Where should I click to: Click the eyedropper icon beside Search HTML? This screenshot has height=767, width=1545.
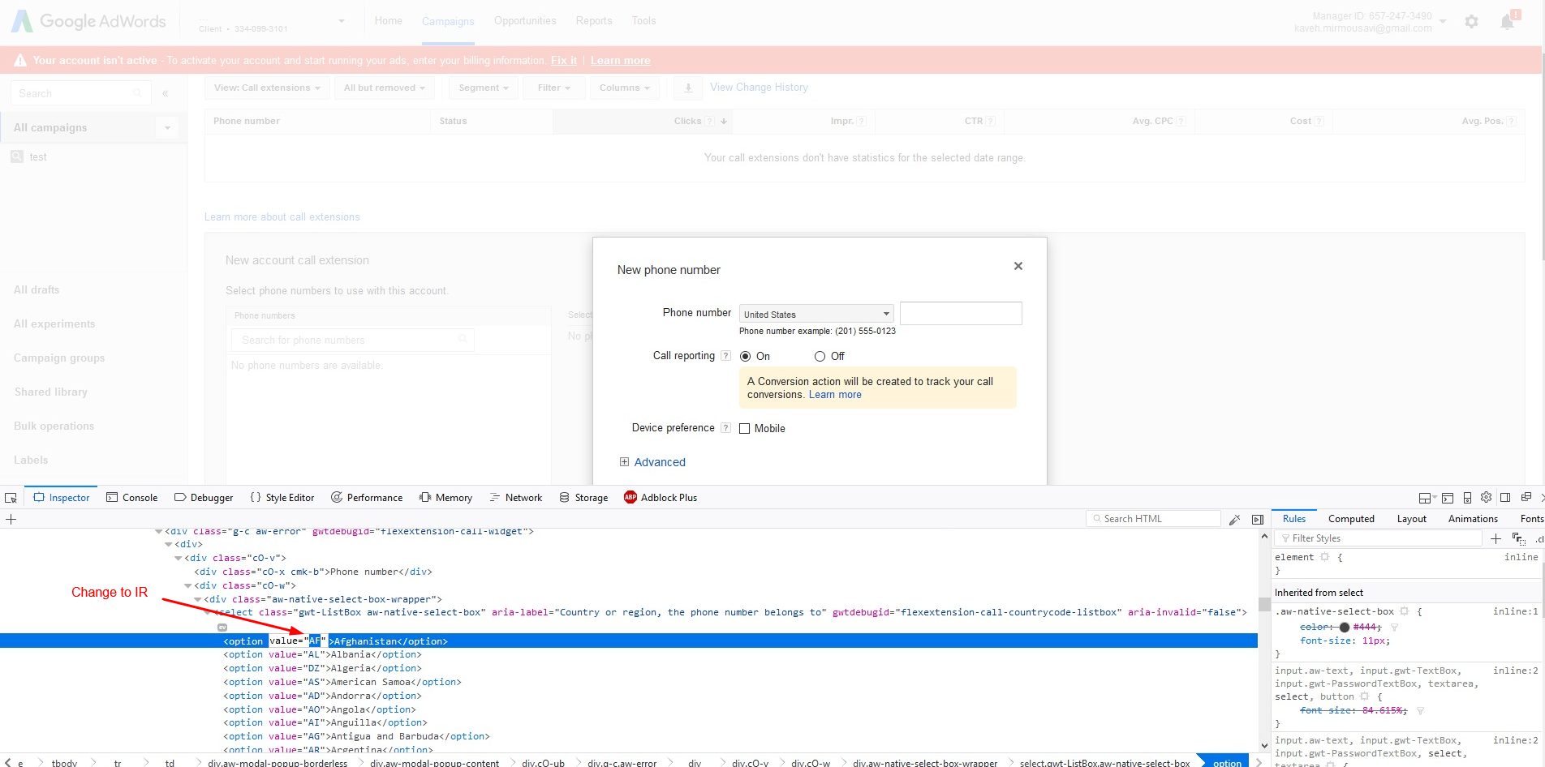tap(1234, 520)
